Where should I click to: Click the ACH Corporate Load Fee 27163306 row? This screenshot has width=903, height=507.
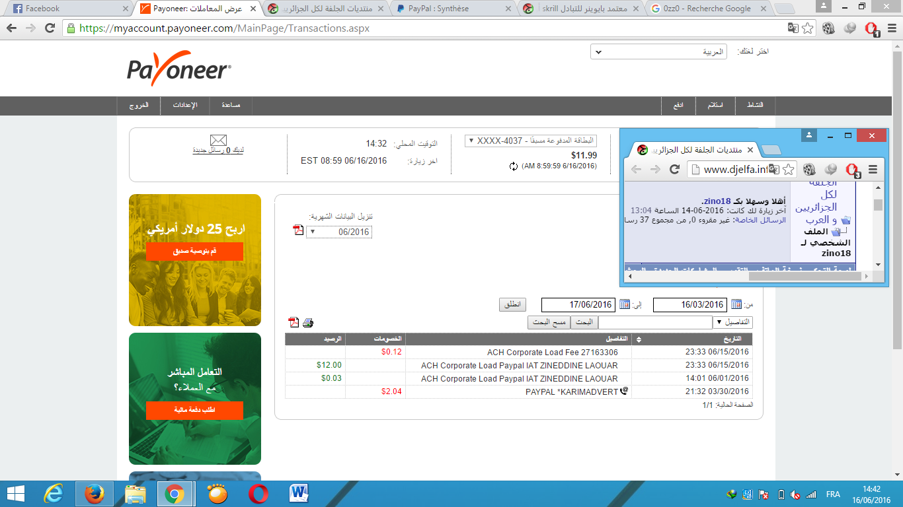pos(518,353)
